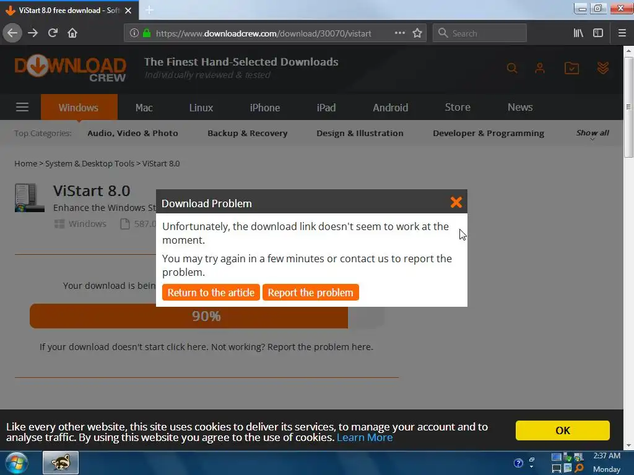Bookmark this page with the star
The width and height of the screenshot is (634, 475).
click(417, 33)
